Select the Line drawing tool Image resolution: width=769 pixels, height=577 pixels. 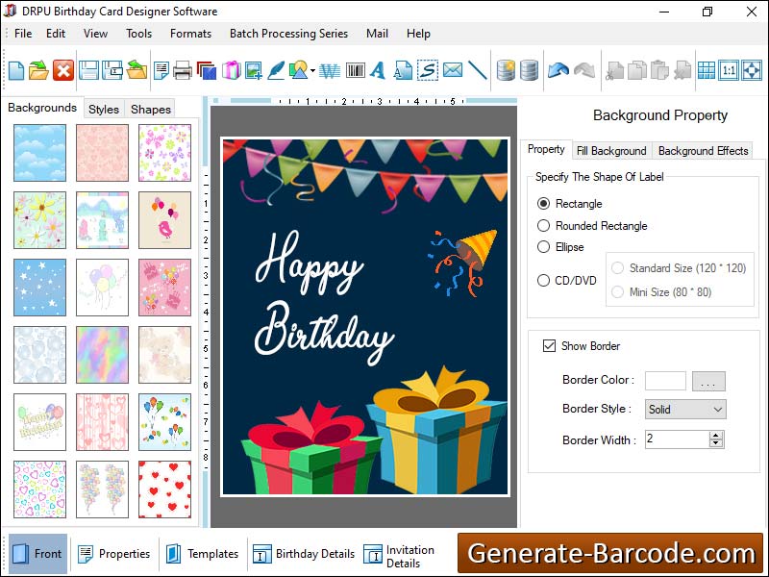[477, 69]
